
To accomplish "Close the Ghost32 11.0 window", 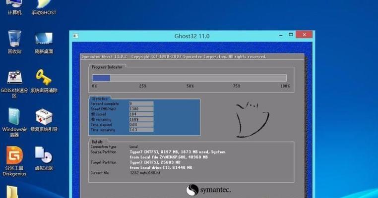I will 304,35.
